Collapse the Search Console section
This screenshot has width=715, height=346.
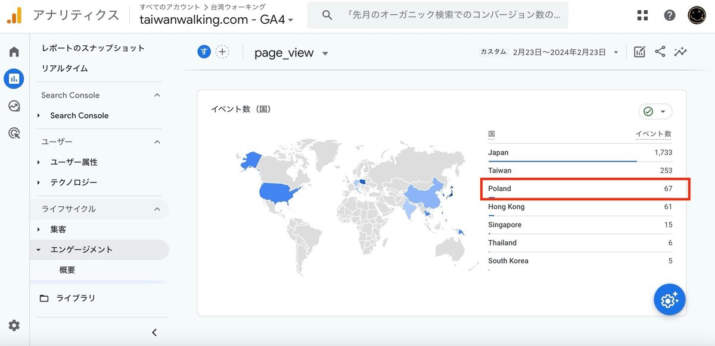point(157,95)
